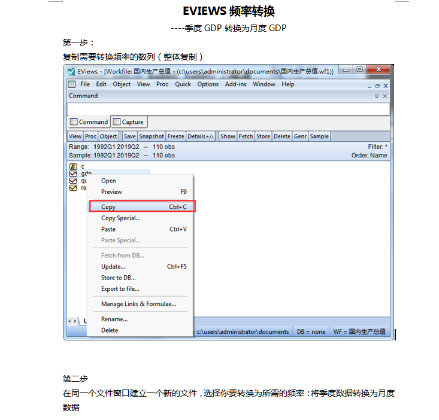
Task: Choose Store to DB... in context menu
Action: pos(140,278)
